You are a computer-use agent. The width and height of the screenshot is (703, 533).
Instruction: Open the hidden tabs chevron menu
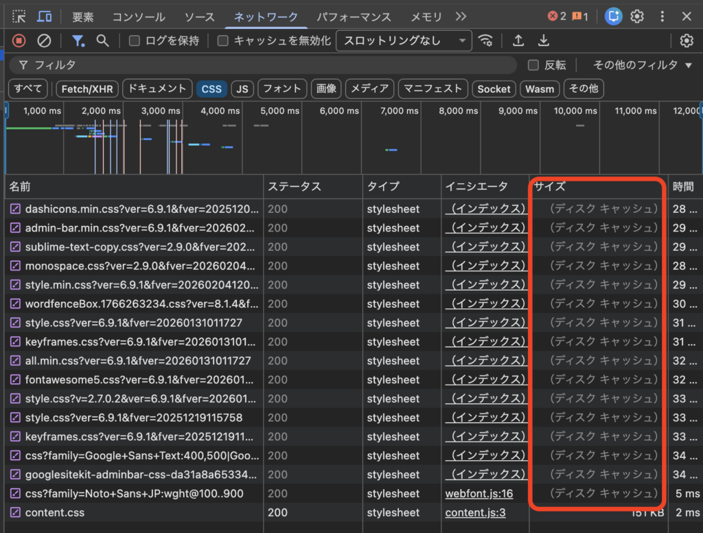461,15
